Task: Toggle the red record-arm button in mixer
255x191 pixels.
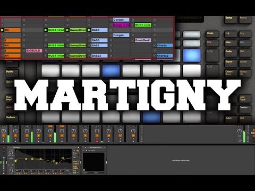Action: pos(97,141)
